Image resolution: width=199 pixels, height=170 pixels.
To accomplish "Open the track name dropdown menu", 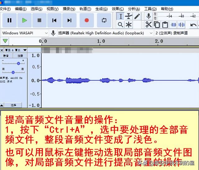I will 16,50.
